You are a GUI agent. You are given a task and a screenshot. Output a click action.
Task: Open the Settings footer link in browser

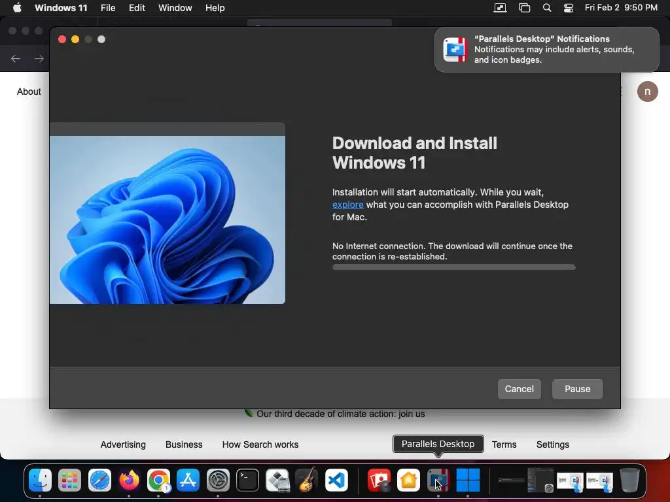[552, 444]
